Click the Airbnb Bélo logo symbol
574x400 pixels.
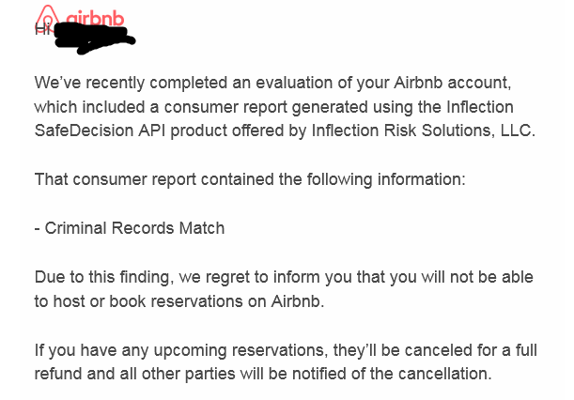(x=48, y=17)
